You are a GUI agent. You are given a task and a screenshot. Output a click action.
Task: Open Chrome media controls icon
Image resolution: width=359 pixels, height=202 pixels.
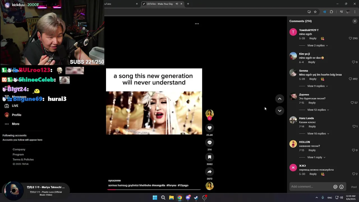341,12
